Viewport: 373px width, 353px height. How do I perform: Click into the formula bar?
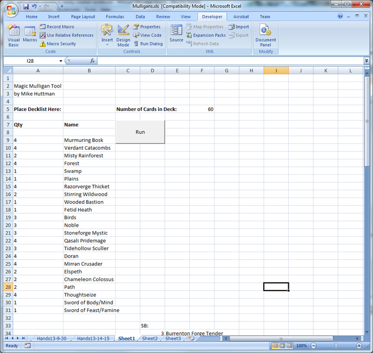coord(230,61)
